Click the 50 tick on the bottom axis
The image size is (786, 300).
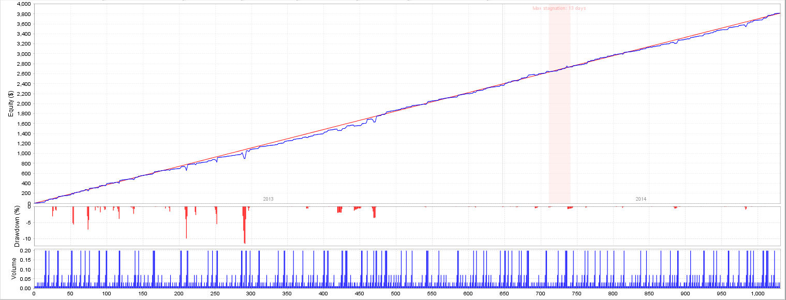pos(70,294)
